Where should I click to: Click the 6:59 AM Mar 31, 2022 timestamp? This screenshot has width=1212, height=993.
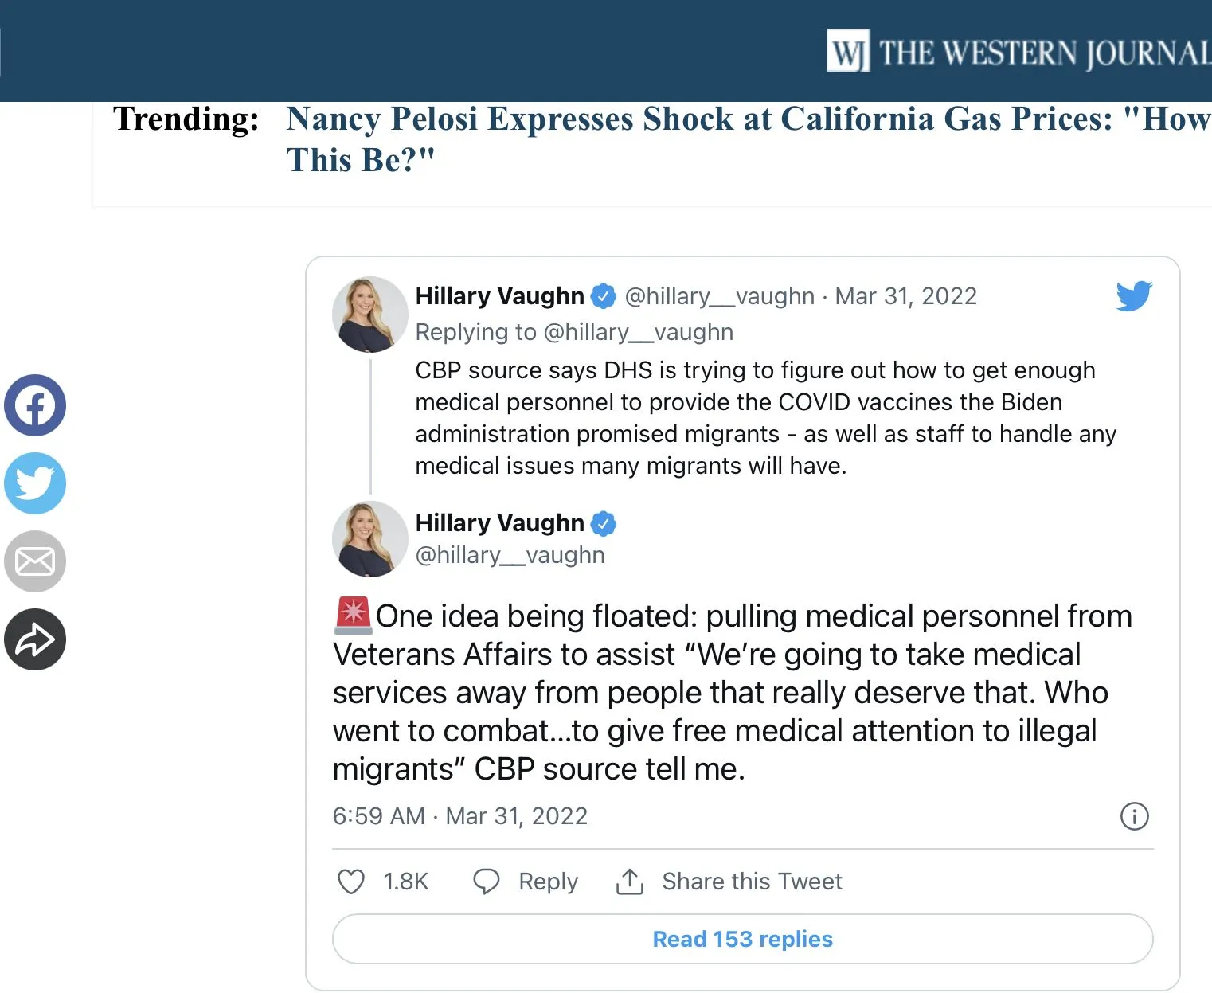pyautogui.click(x=460, y=816)
